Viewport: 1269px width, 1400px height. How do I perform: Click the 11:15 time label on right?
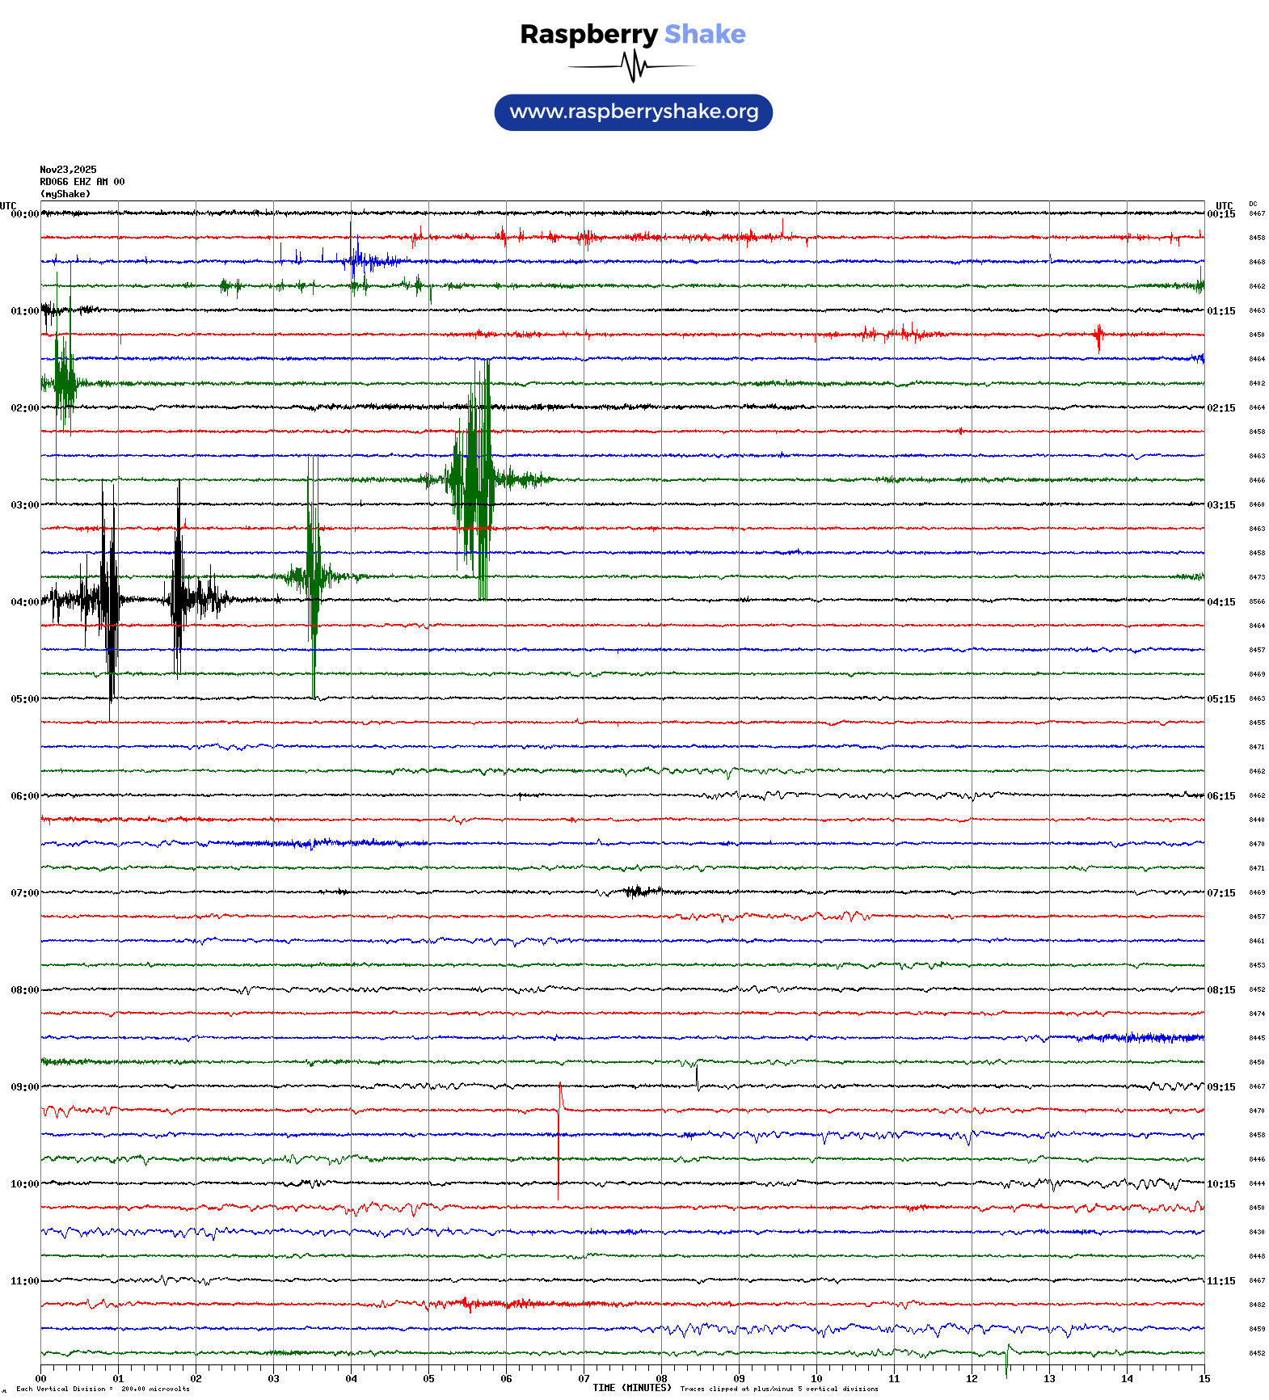pyautogui.click(x=1221, y=1281)
